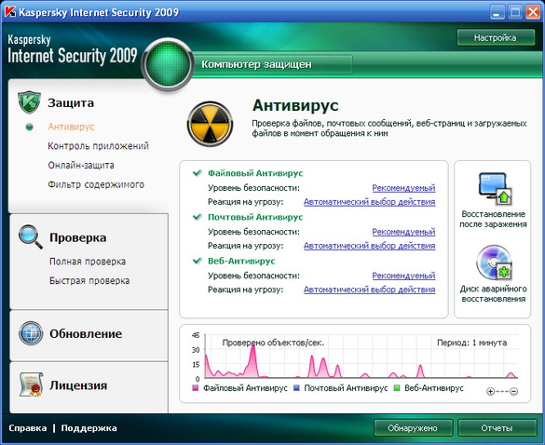Open the Отчеты reports button
The image size is (545, 445).
pos(497,428)
